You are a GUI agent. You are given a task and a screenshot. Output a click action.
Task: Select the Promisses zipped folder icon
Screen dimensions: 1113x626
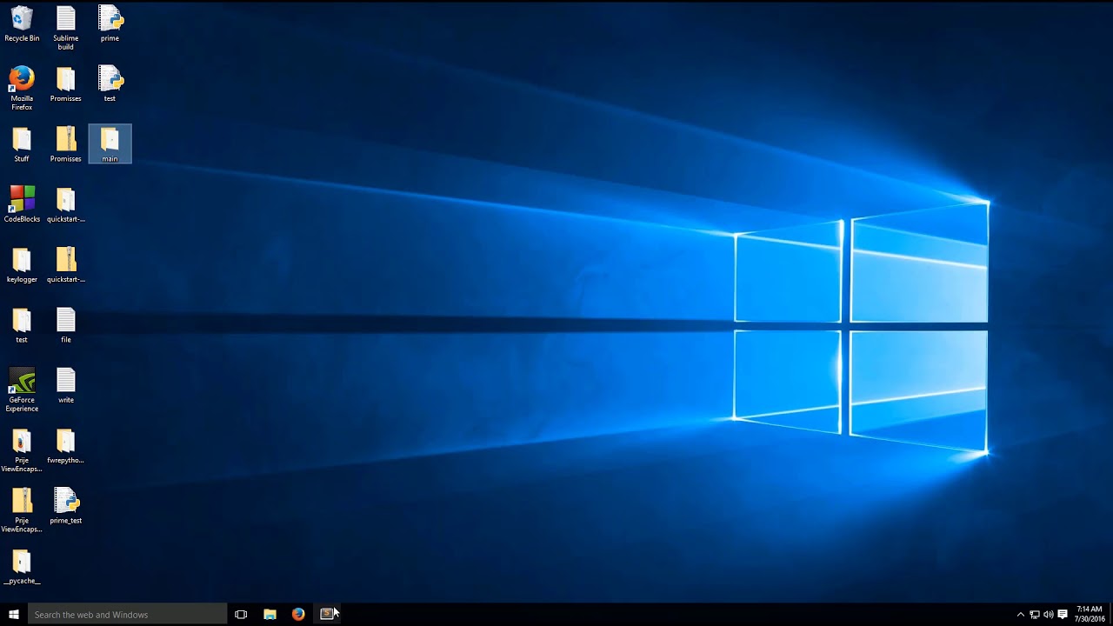pos(66,144)
